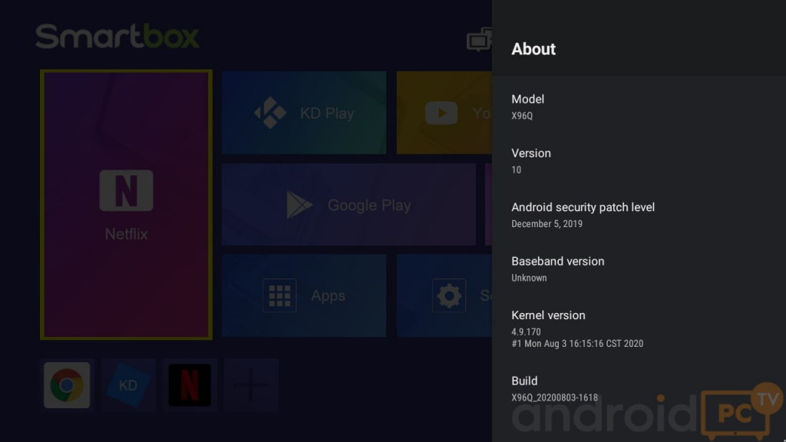
Task: Open the Settings gear tile
Action: click(445, 295)
